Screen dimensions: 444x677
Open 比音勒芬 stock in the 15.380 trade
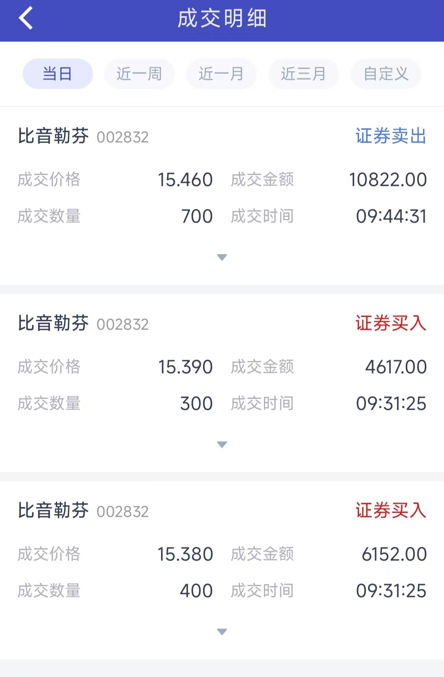point(53,511)
